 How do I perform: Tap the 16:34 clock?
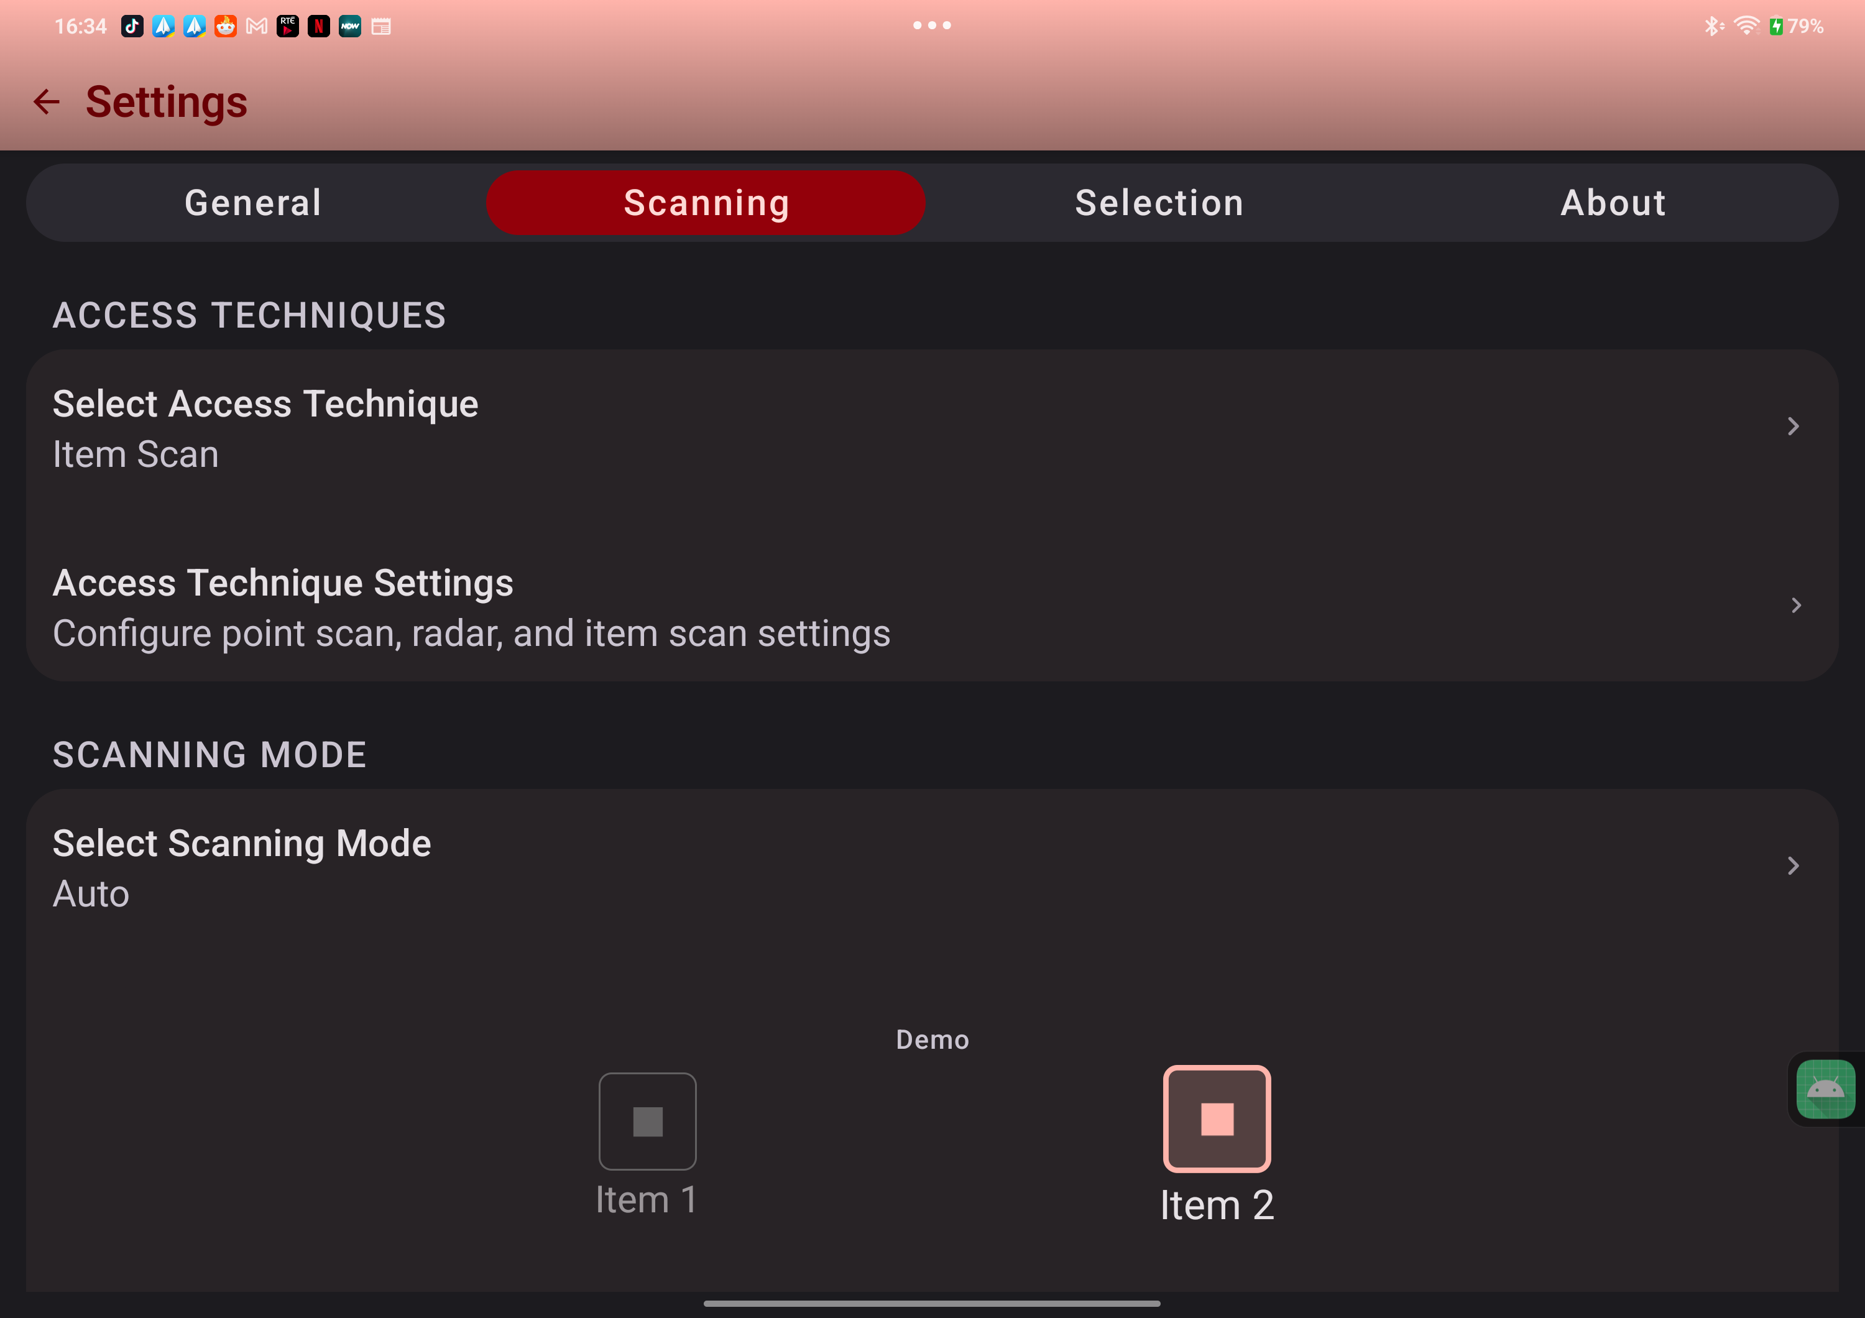(x=80, y=27)
